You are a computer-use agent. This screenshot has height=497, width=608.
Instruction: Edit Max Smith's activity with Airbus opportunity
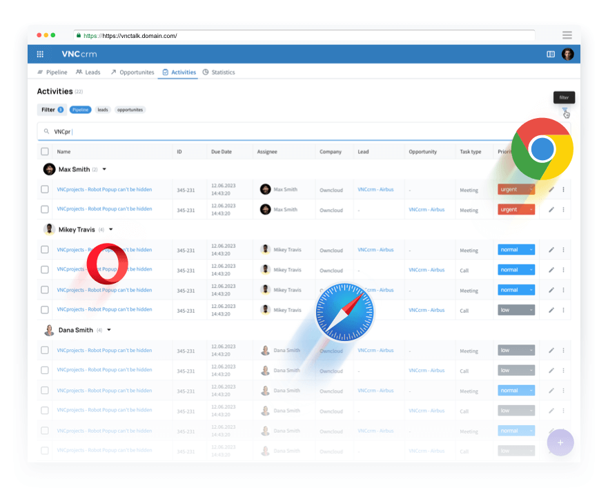[551, 210]
